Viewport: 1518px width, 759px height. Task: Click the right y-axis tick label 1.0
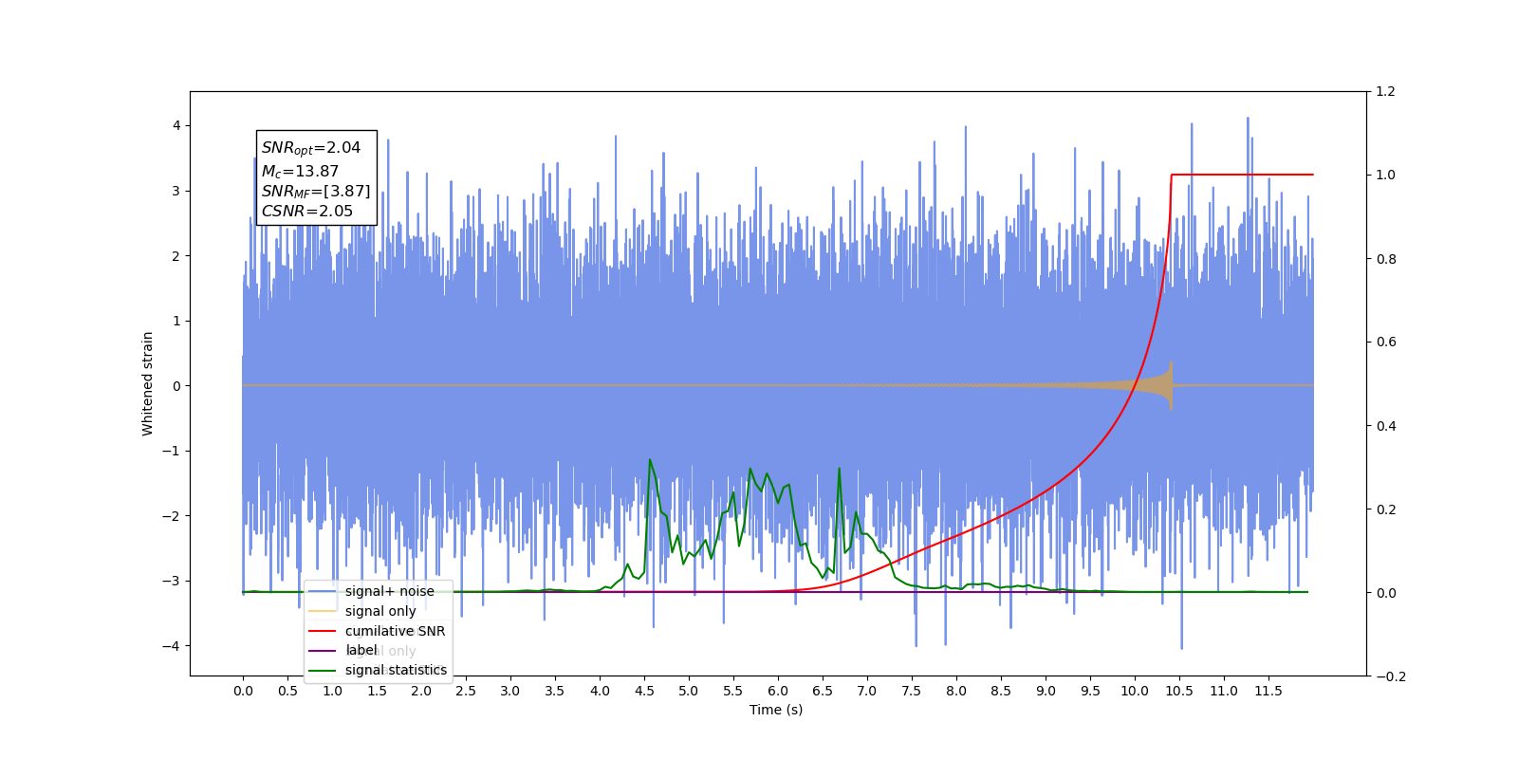pos(1386,176)
